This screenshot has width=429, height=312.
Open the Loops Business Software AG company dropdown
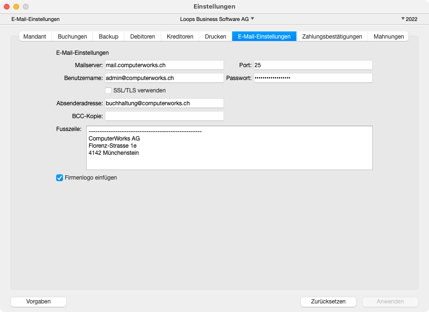(217, 19)
